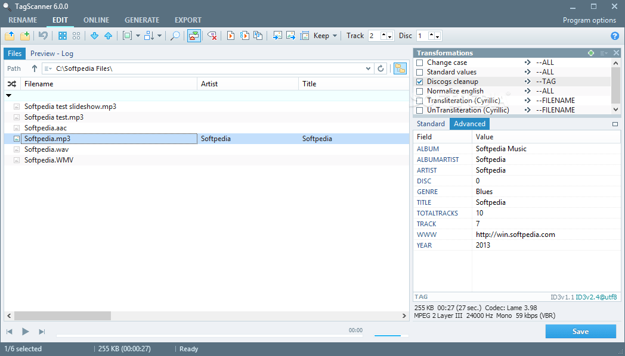Switch to the Standard tab
The width and height of the screenshot is (625, 356).
pos(430,123)
